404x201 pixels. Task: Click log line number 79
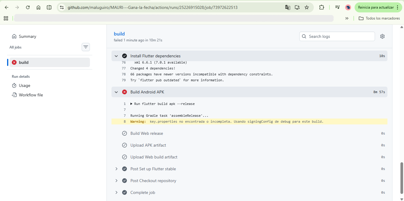[124, 80]
